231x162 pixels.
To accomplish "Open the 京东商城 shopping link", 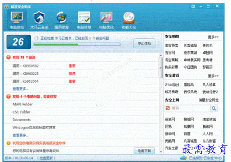I will [190, 53].
